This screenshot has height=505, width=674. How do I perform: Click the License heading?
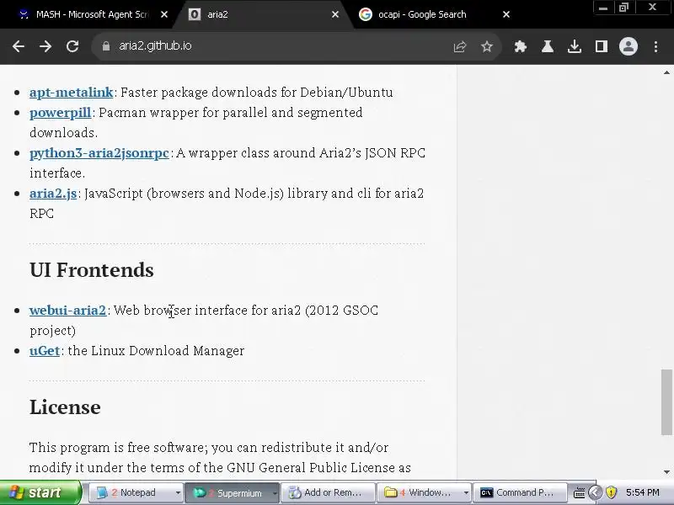65,407
